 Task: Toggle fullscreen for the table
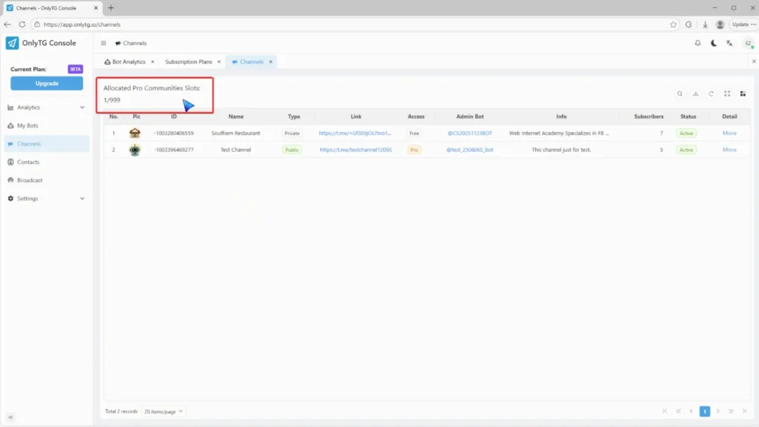727,93
